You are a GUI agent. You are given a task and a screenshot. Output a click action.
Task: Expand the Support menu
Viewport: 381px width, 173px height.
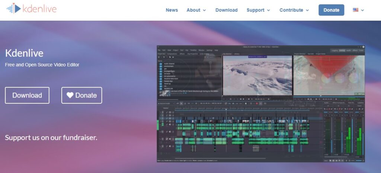[258, 10]
